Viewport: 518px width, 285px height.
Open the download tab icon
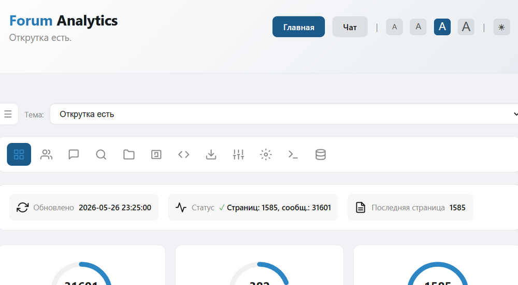point(211,154)
